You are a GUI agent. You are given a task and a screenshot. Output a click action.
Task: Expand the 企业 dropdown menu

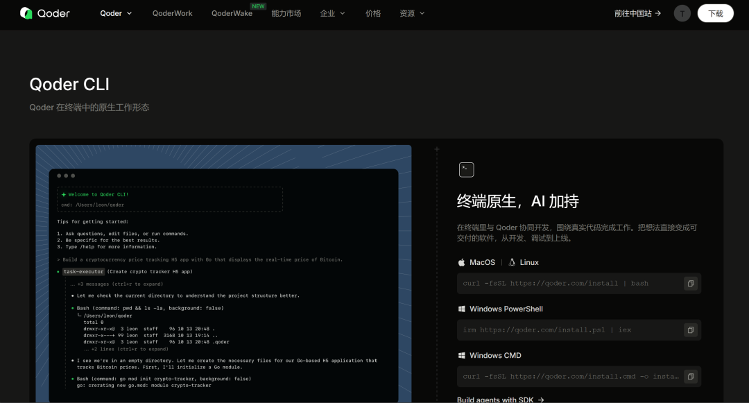pyautogui.click(x=332, y=13)
